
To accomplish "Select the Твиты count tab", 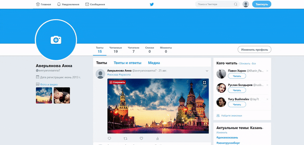I will point(100,50).
